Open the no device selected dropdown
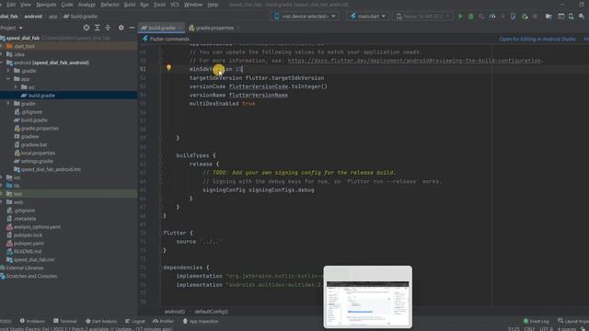Screen dimensions: 589x331 [x=305, y=17]
